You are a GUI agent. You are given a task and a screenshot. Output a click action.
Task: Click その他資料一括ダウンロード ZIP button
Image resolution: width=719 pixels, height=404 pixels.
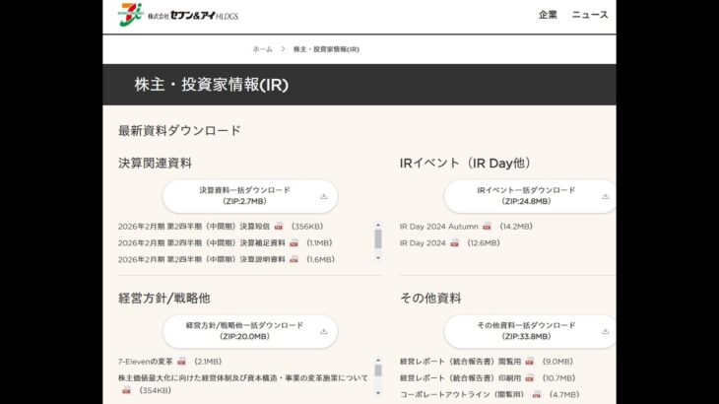(526, 330)
